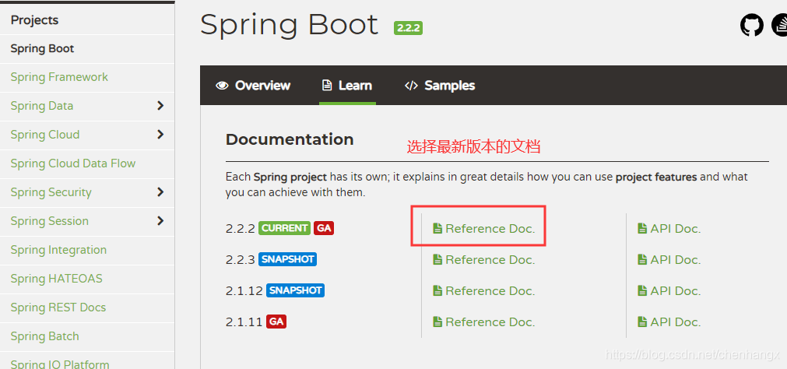Open Spring Integration project
The height and width of the screenshot is (369, 787).
tap(58, 250)
